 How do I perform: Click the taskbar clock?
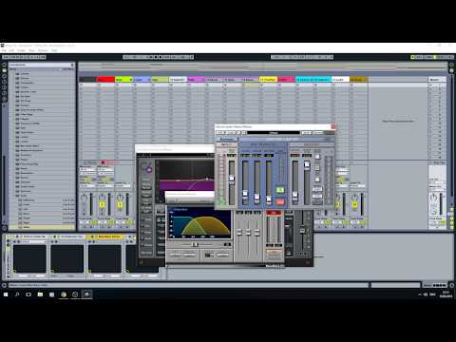446,294
